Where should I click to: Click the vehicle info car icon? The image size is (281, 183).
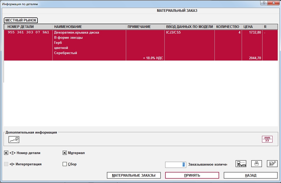14,139
